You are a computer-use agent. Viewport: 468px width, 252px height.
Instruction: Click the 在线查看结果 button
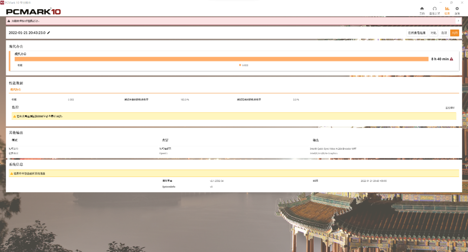tap(417, 33)
